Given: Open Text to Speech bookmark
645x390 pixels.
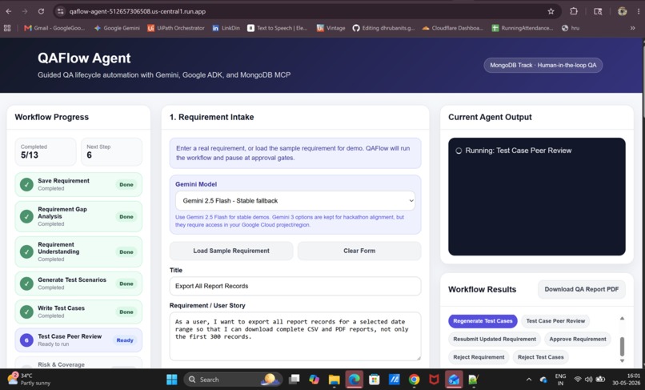Looking at the screenshot, I should click(277, 28).
